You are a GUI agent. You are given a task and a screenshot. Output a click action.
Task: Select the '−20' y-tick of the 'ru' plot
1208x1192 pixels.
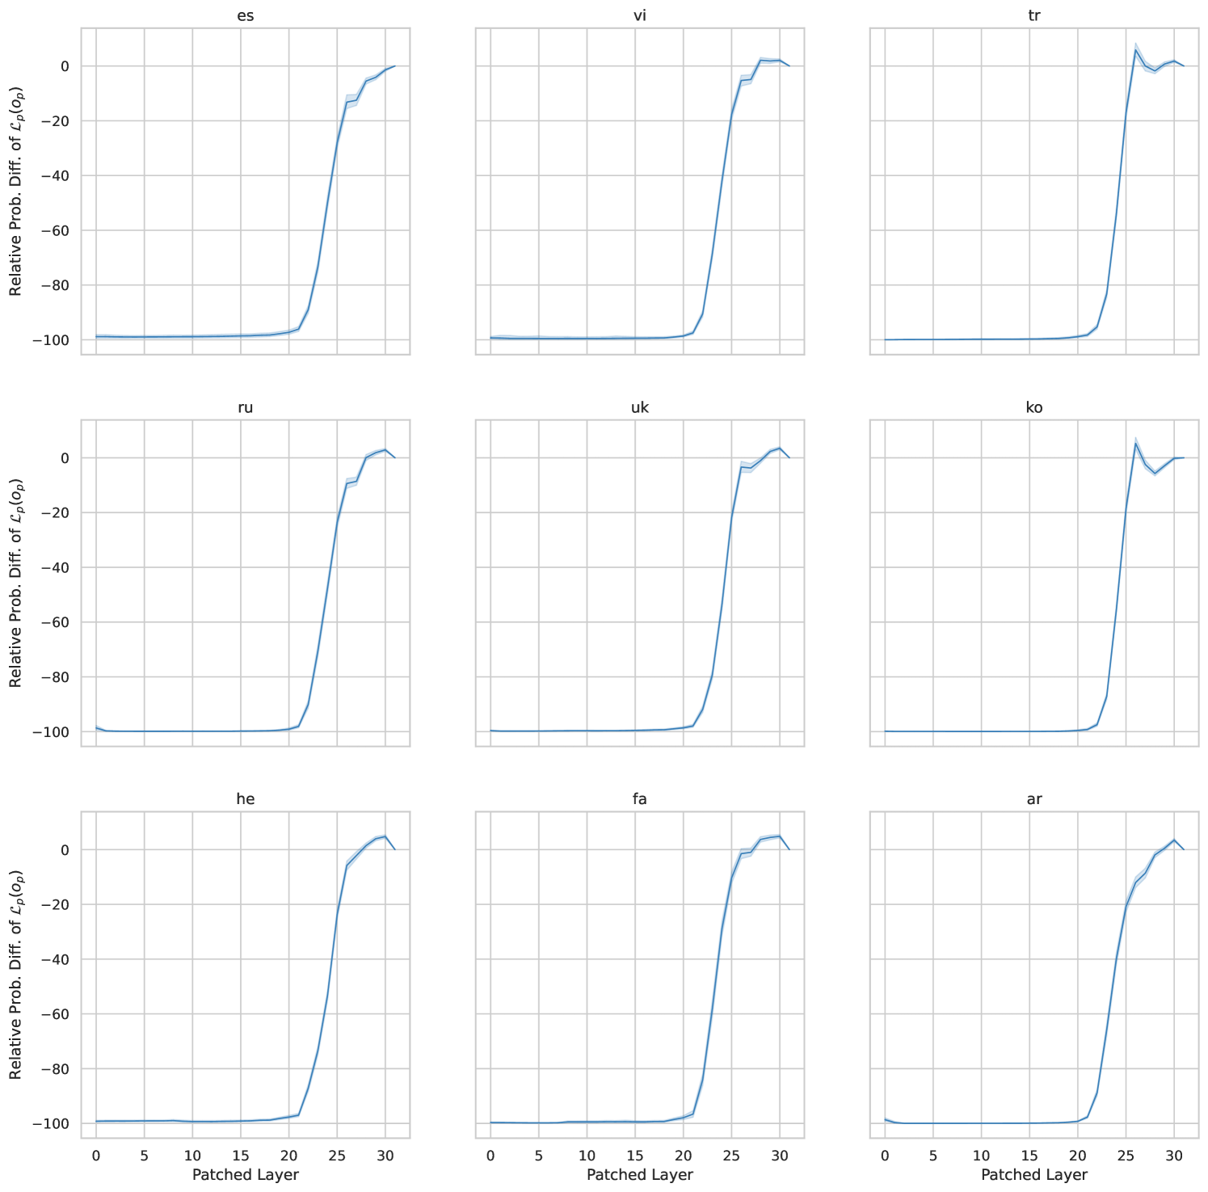coord(57,513)
